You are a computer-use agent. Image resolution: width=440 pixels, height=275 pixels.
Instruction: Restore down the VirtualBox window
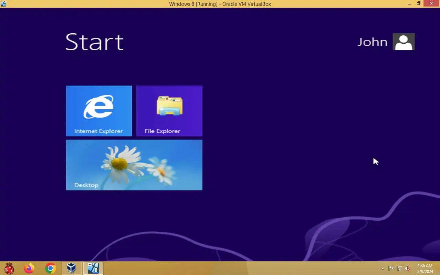(x=419, y=4)
